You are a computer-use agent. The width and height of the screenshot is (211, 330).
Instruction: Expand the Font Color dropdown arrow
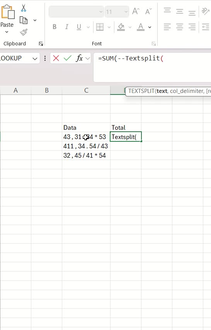pos(150,27)
